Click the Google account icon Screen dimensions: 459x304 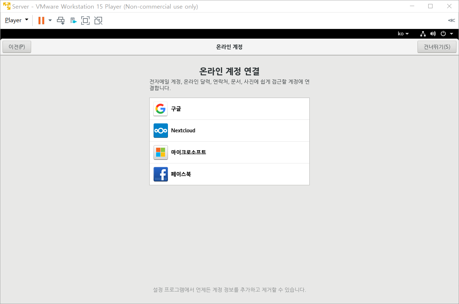point(160,109)
